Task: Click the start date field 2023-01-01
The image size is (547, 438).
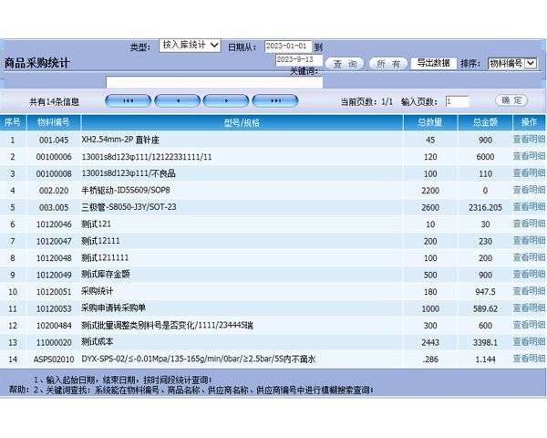Action: coord(287,46)
